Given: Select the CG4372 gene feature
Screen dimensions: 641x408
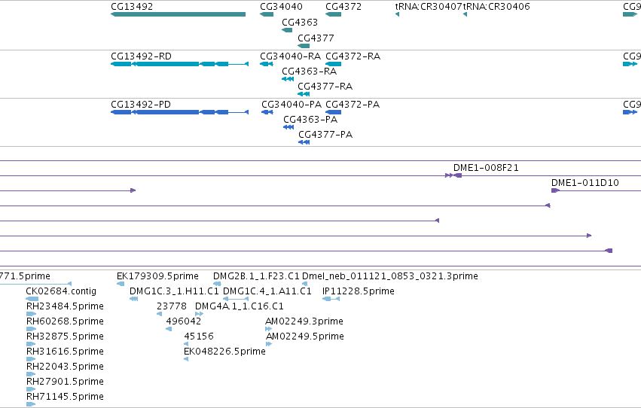Looking at the screenshot, I should click(333, 14).
